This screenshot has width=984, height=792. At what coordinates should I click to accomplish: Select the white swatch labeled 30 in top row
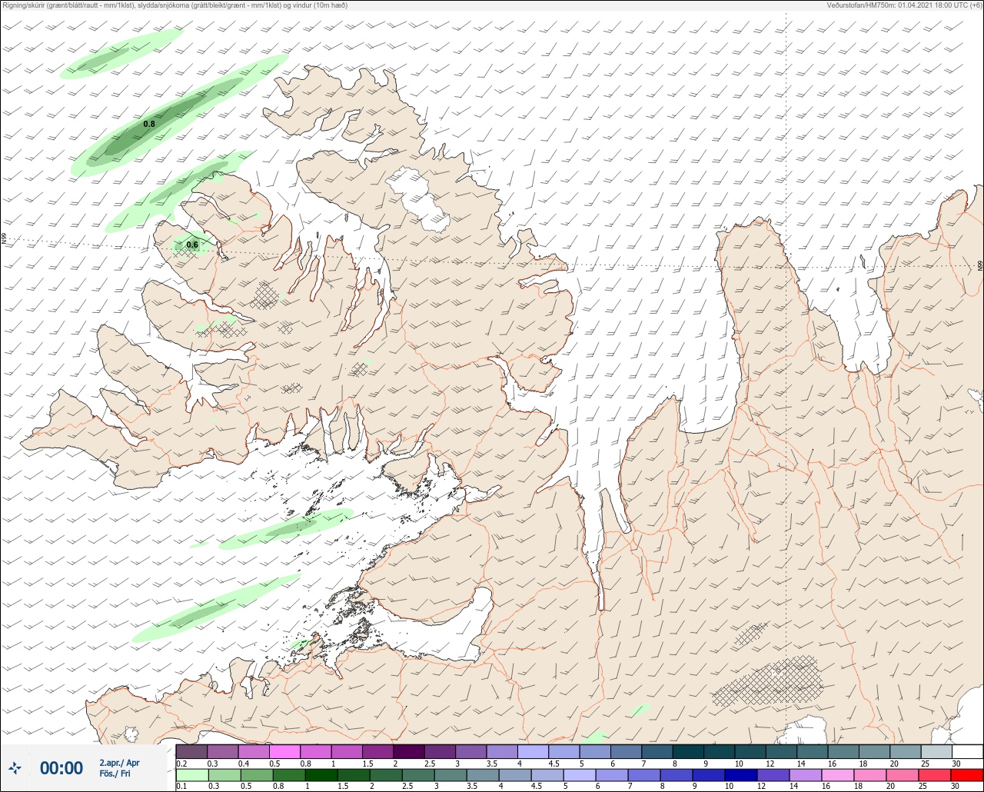pyautogui.click(x=966, y=751)
